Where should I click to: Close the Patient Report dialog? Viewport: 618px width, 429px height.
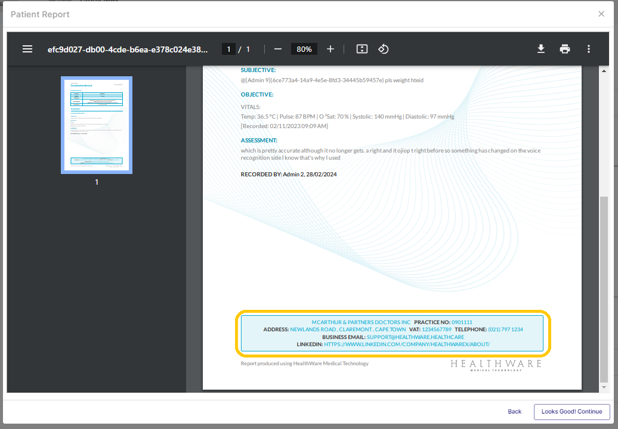coord(601,14)
